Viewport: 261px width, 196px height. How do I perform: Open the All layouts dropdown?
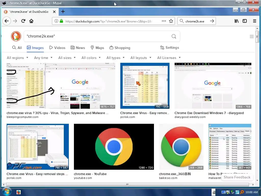tap(141, 58)
